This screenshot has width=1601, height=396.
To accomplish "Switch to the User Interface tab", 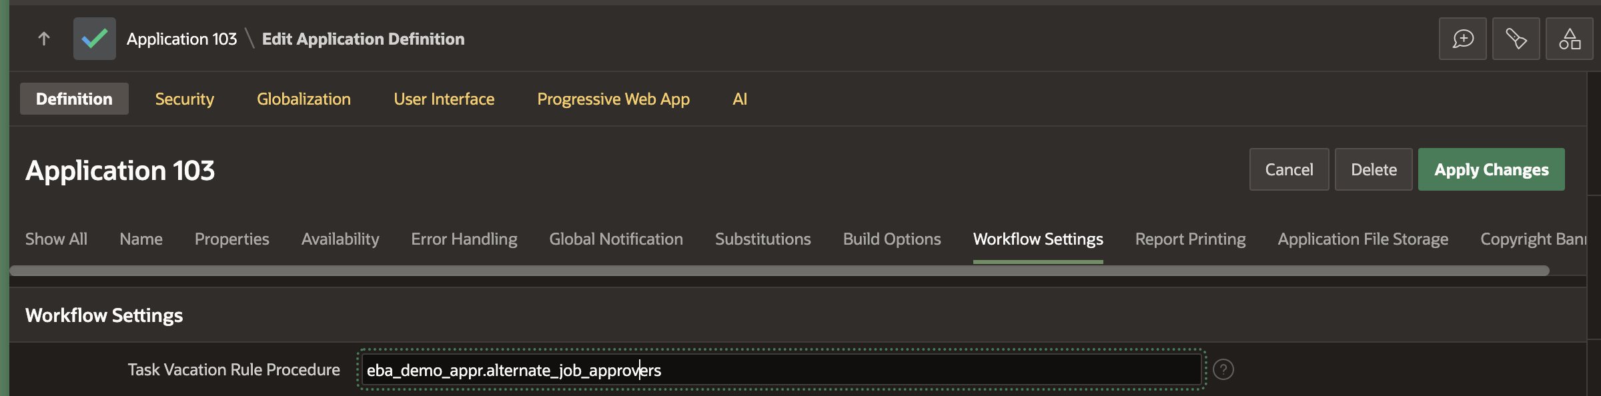I will tap(444, 99).
